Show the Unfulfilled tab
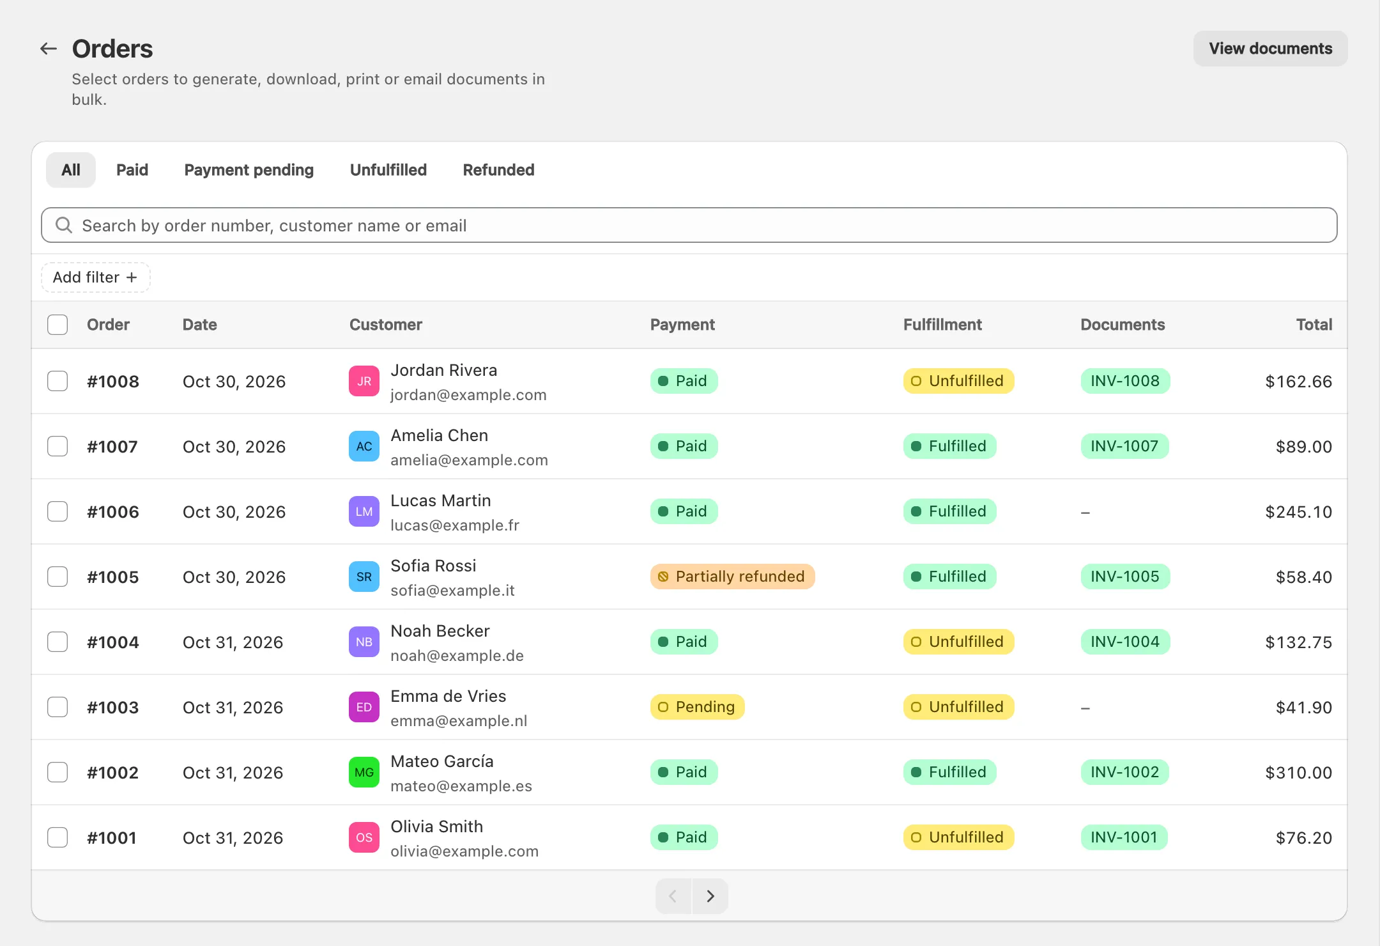Screen dimensions: 1380x946 (x=388, y=170)
